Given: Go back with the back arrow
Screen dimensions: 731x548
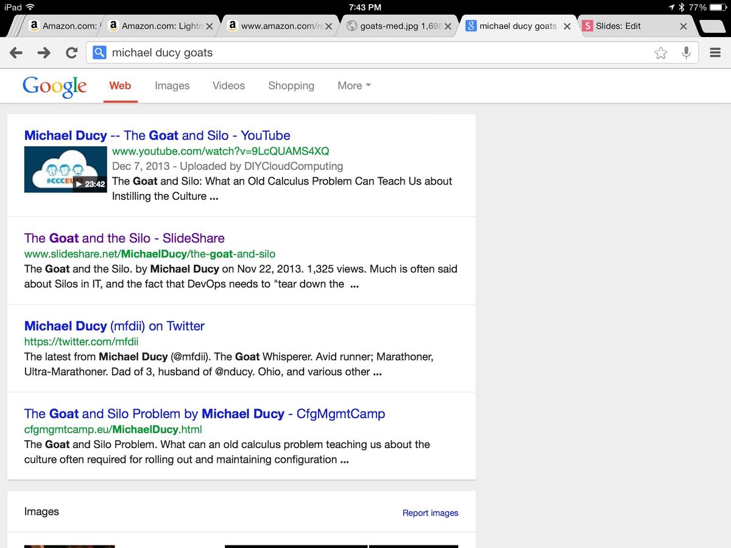Looking at the screenshot, I should click(16, 53).
